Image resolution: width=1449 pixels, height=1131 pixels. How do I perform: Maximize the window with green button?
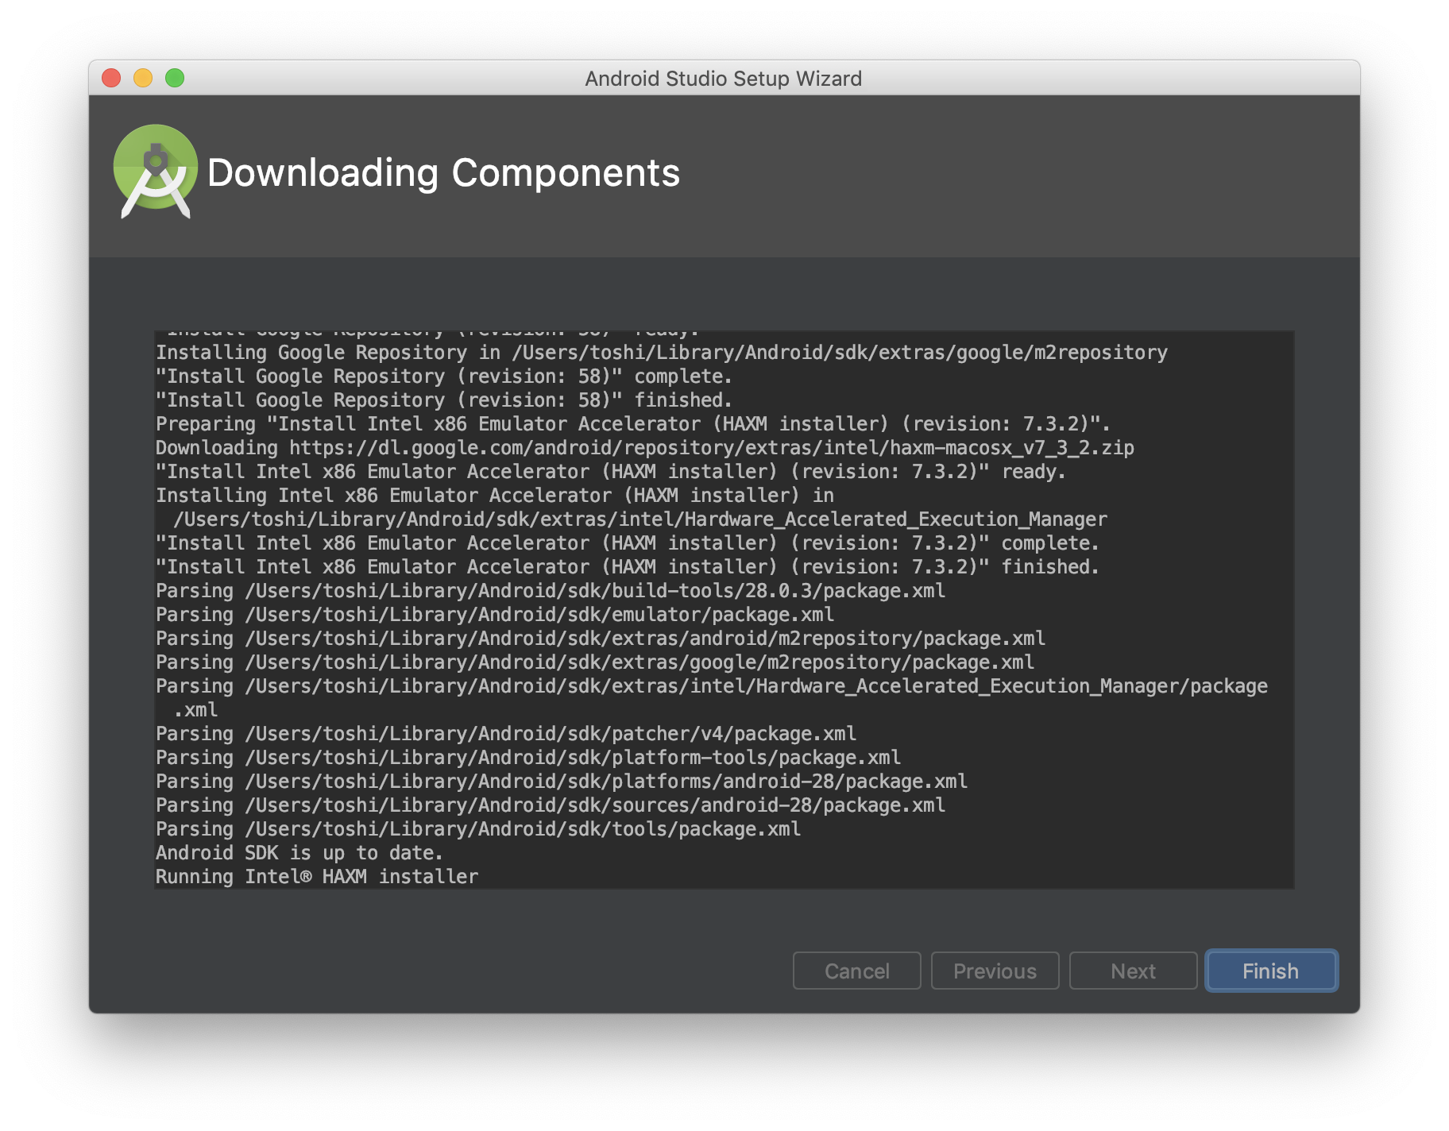(x=175, y=78)
